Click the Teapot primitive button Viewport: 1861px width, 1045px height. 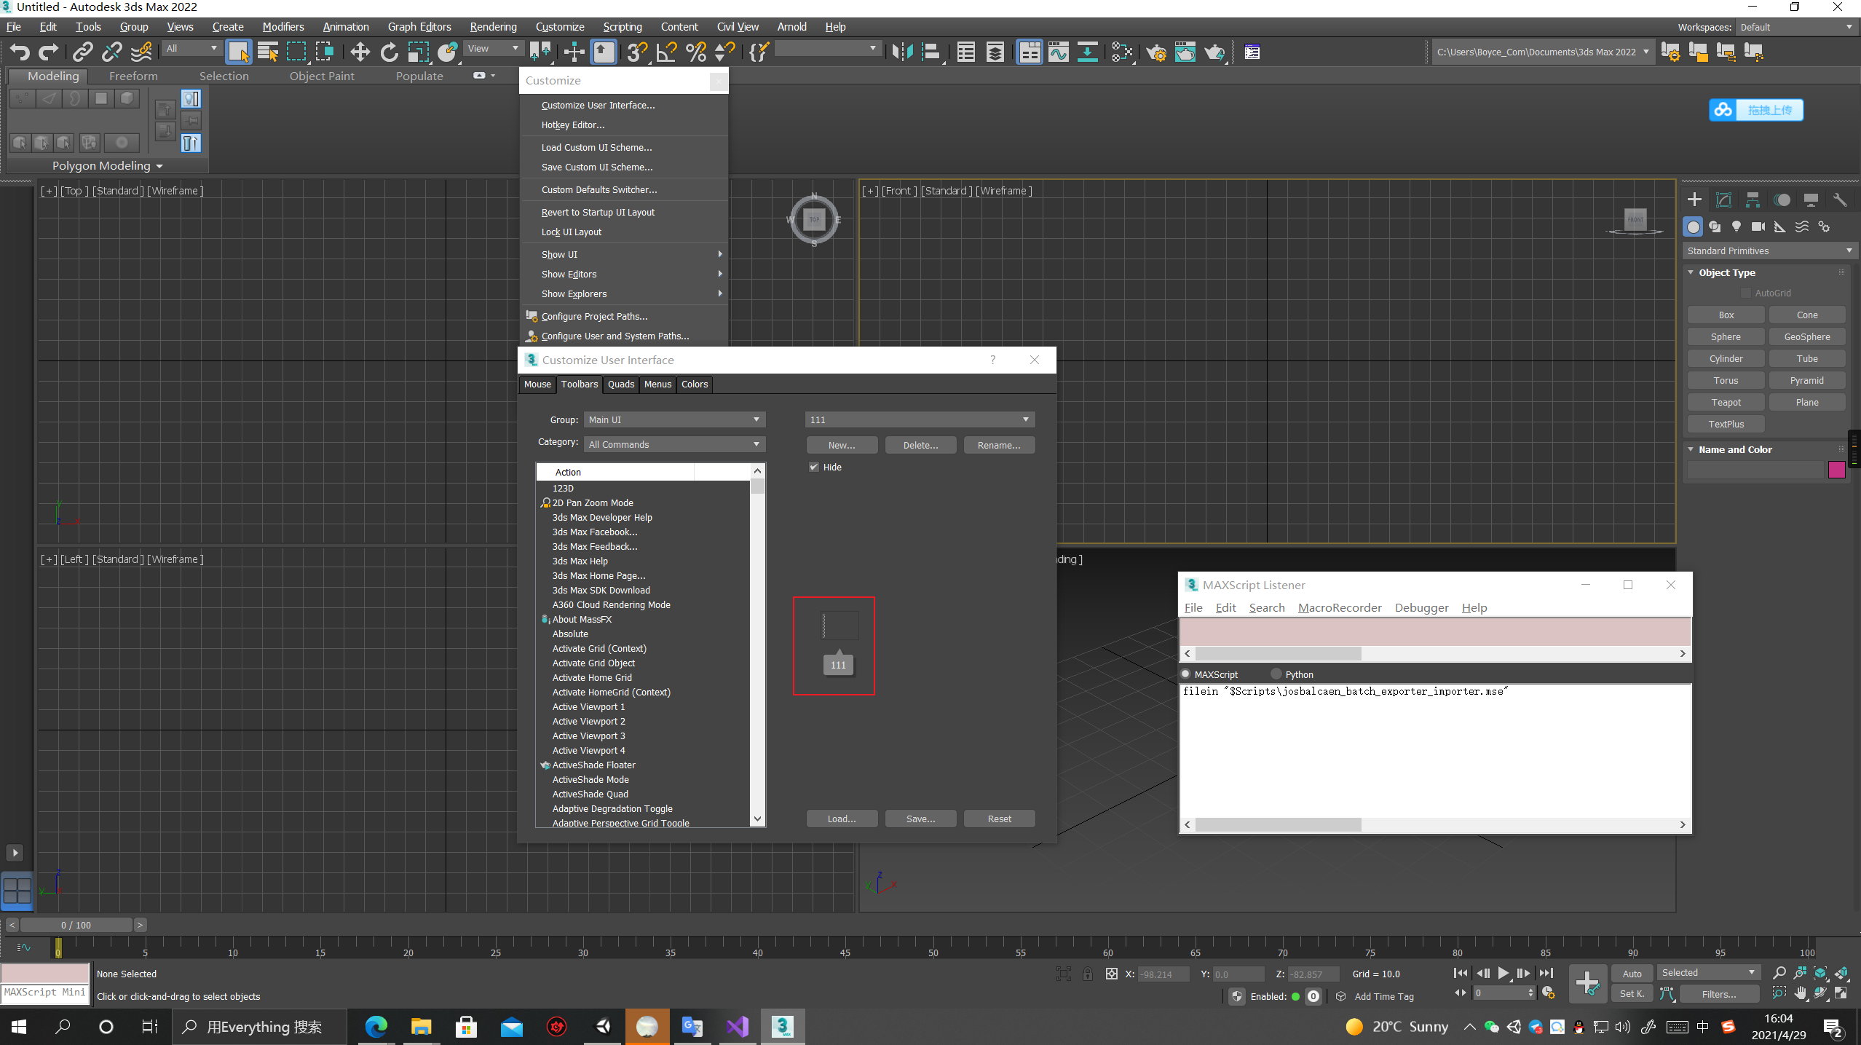[1726, 402]
